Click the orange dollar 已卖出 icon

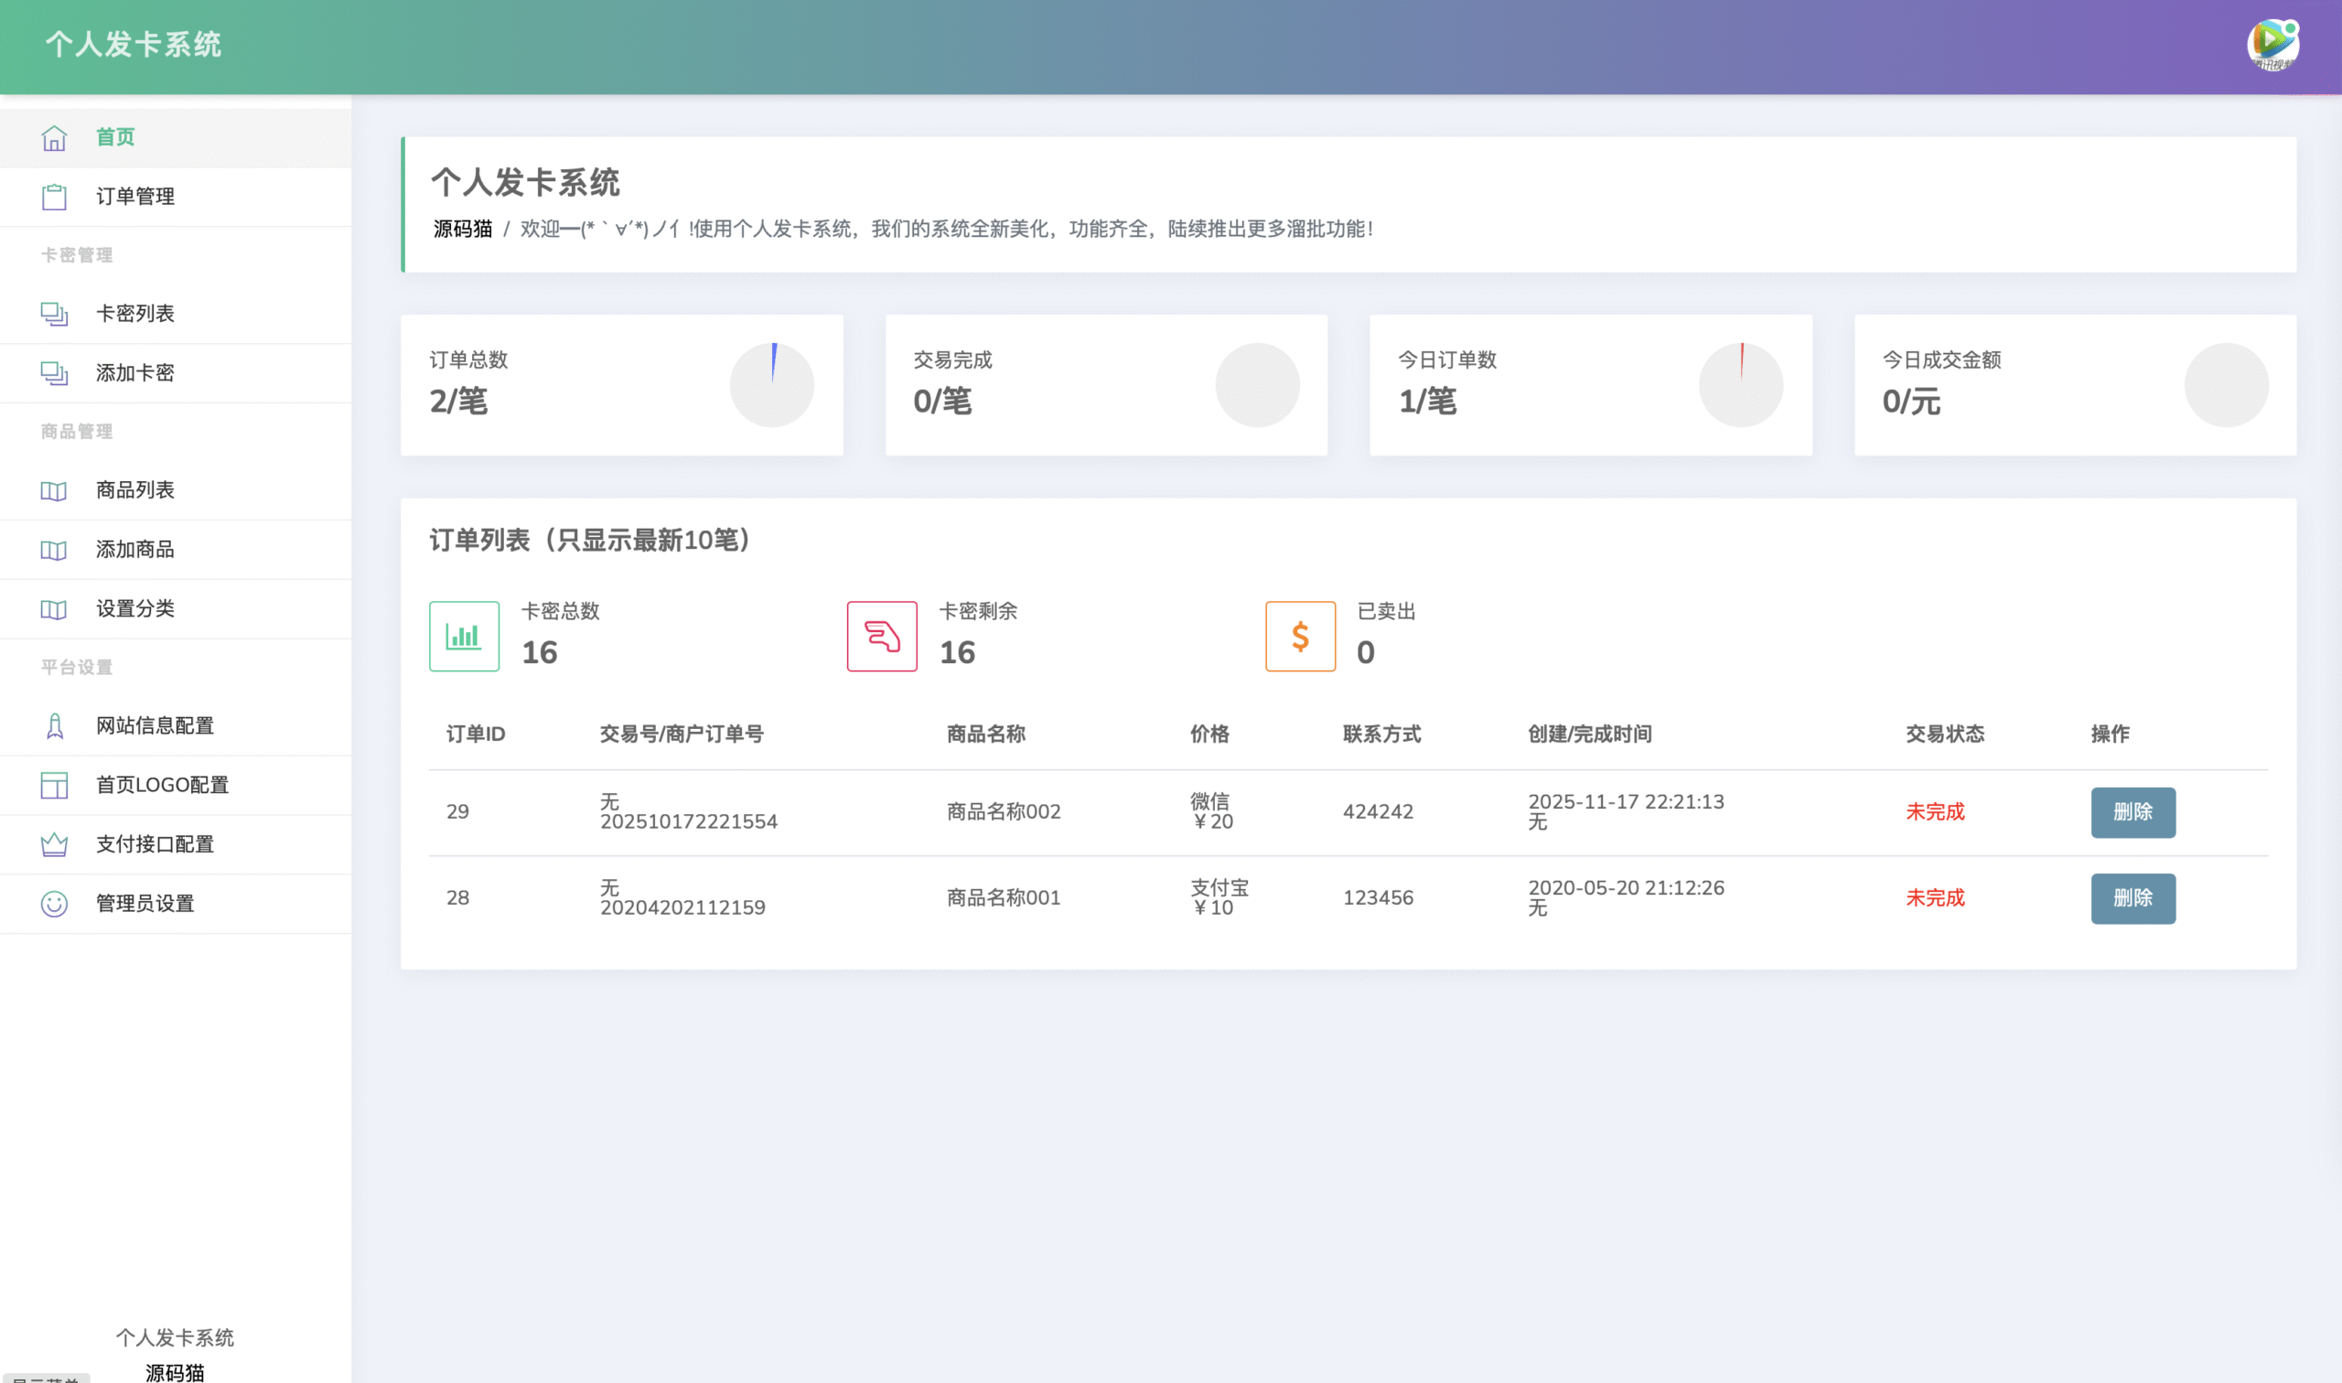[1300, 636]
